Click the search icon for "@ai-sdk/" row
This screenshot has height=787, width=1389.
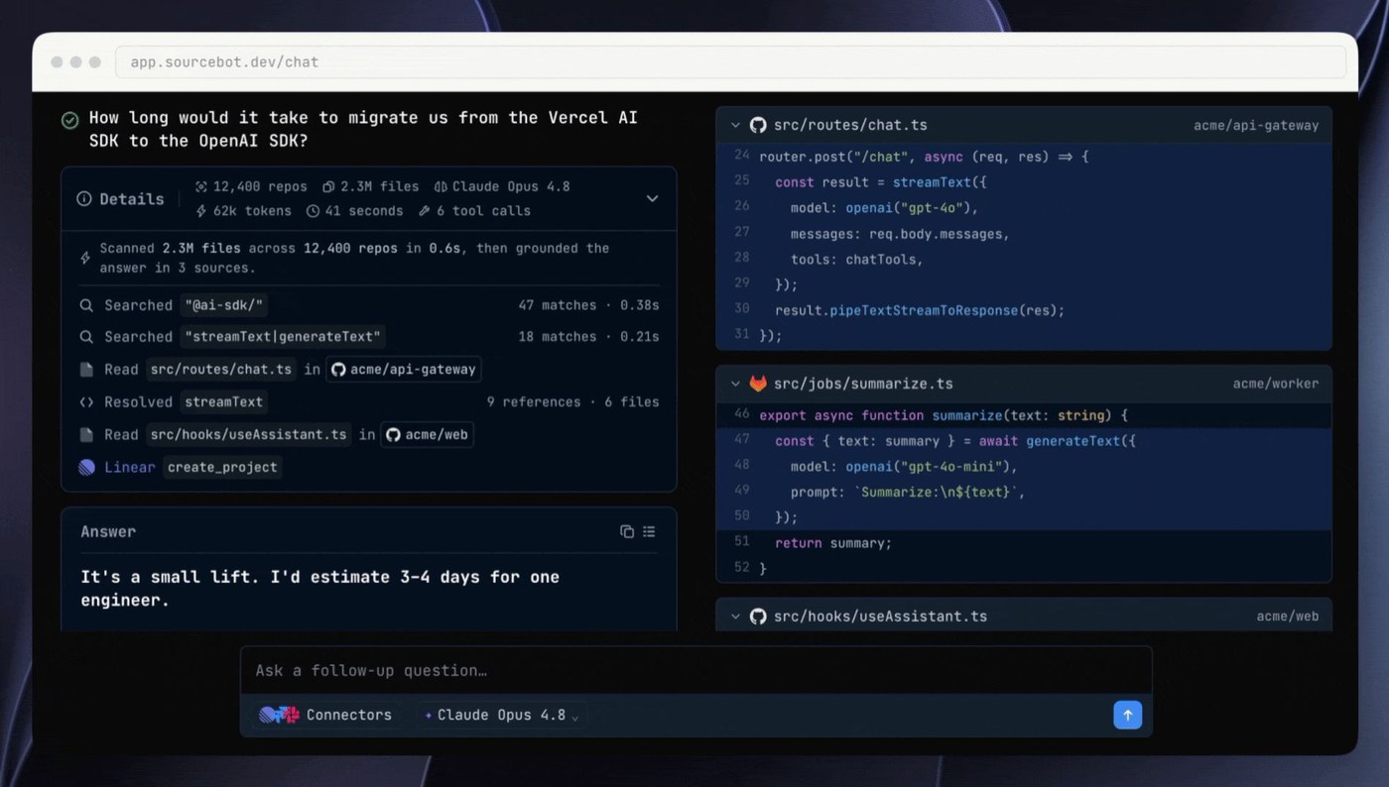click(x=86, y=305)
